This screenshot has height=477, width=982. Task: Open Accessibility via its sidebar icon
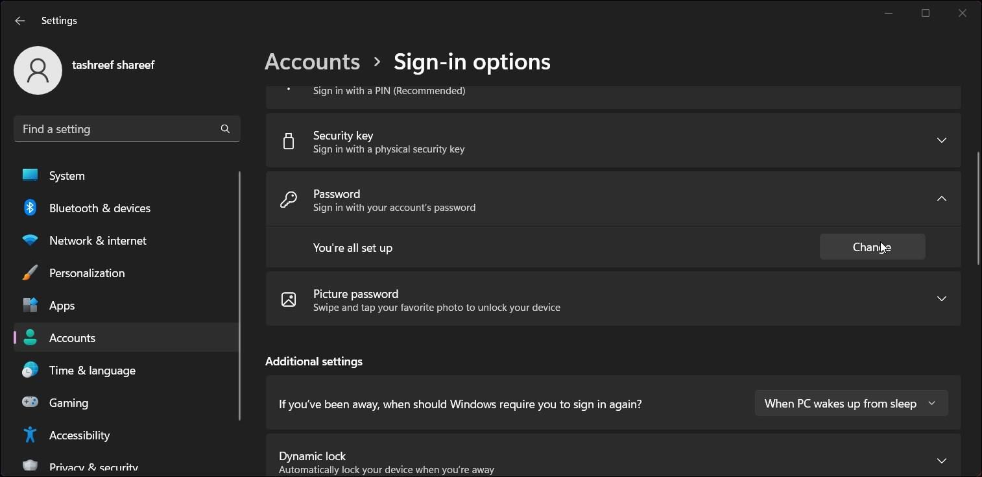[30, 435]
